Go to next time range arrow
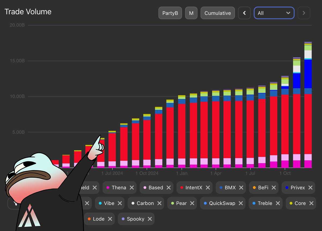Screen dimensions: 322x231 pyautogui.click(x=304, y=13)
